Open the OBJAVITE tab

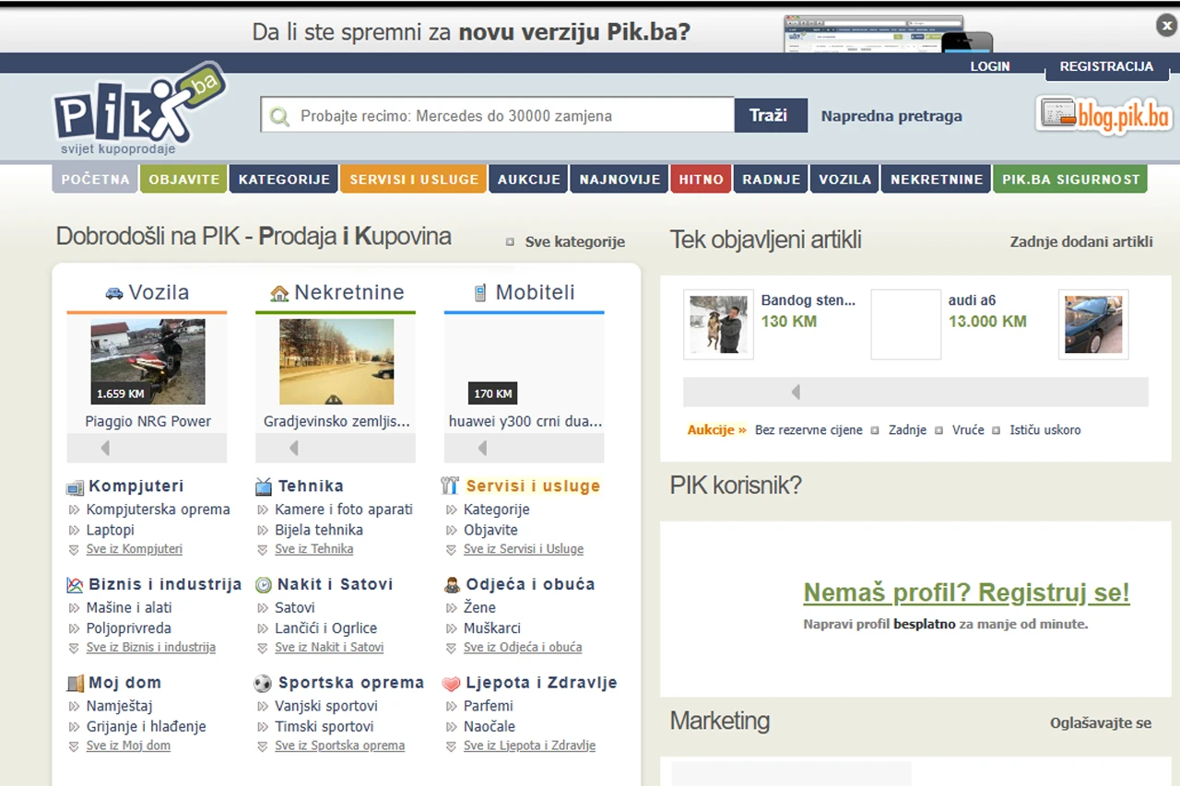184,179
